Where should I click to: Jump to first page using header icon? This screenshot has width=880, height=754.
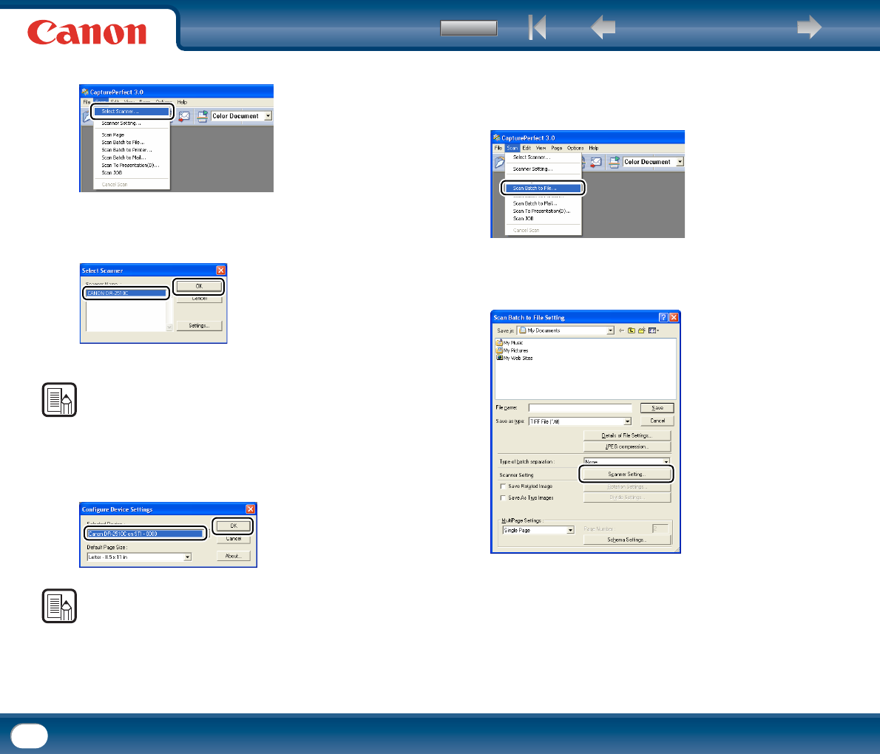537,29
